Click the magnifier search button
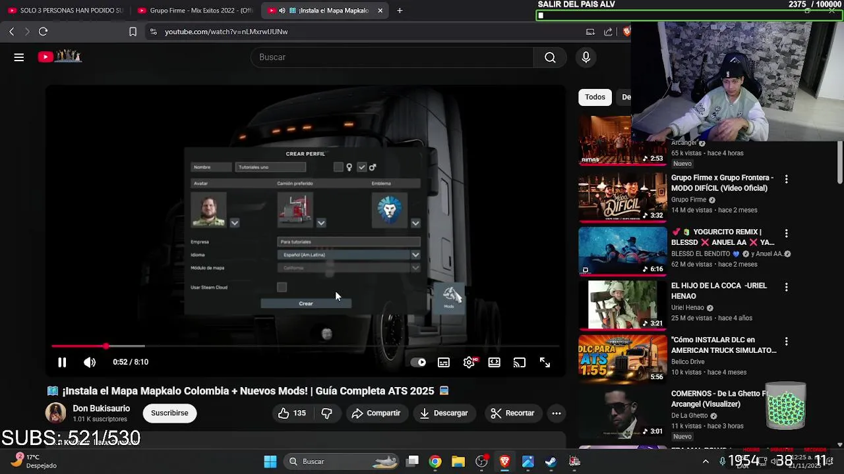This screenshot has height=474, width=844. (550, 57)
